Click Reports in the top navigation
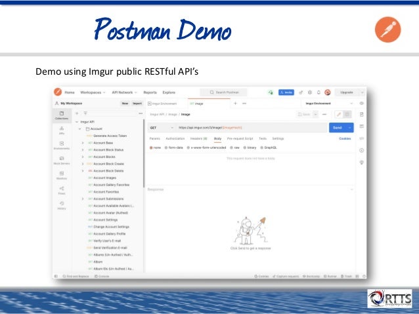This screenshot has width=419, height=314. (150, 92)
